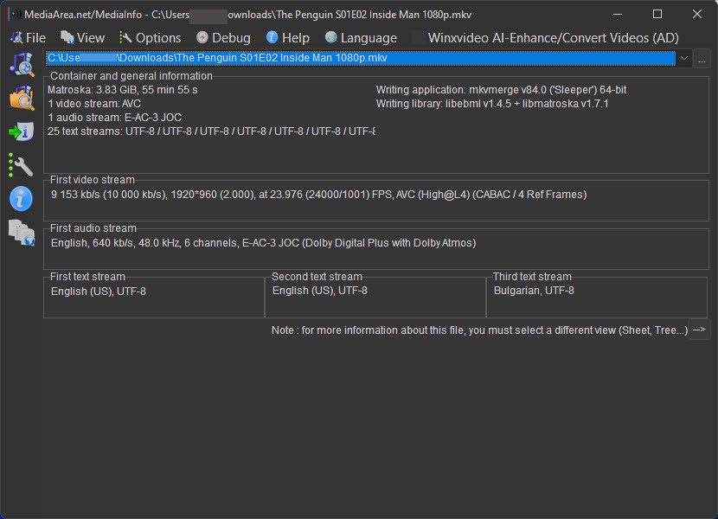
Task: Click the Export green arrow icon
Action: point(21,131)
